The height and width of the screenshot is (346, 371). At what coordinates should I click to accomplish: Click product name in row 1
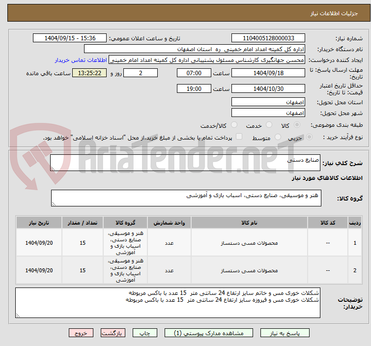pos(250,243)
